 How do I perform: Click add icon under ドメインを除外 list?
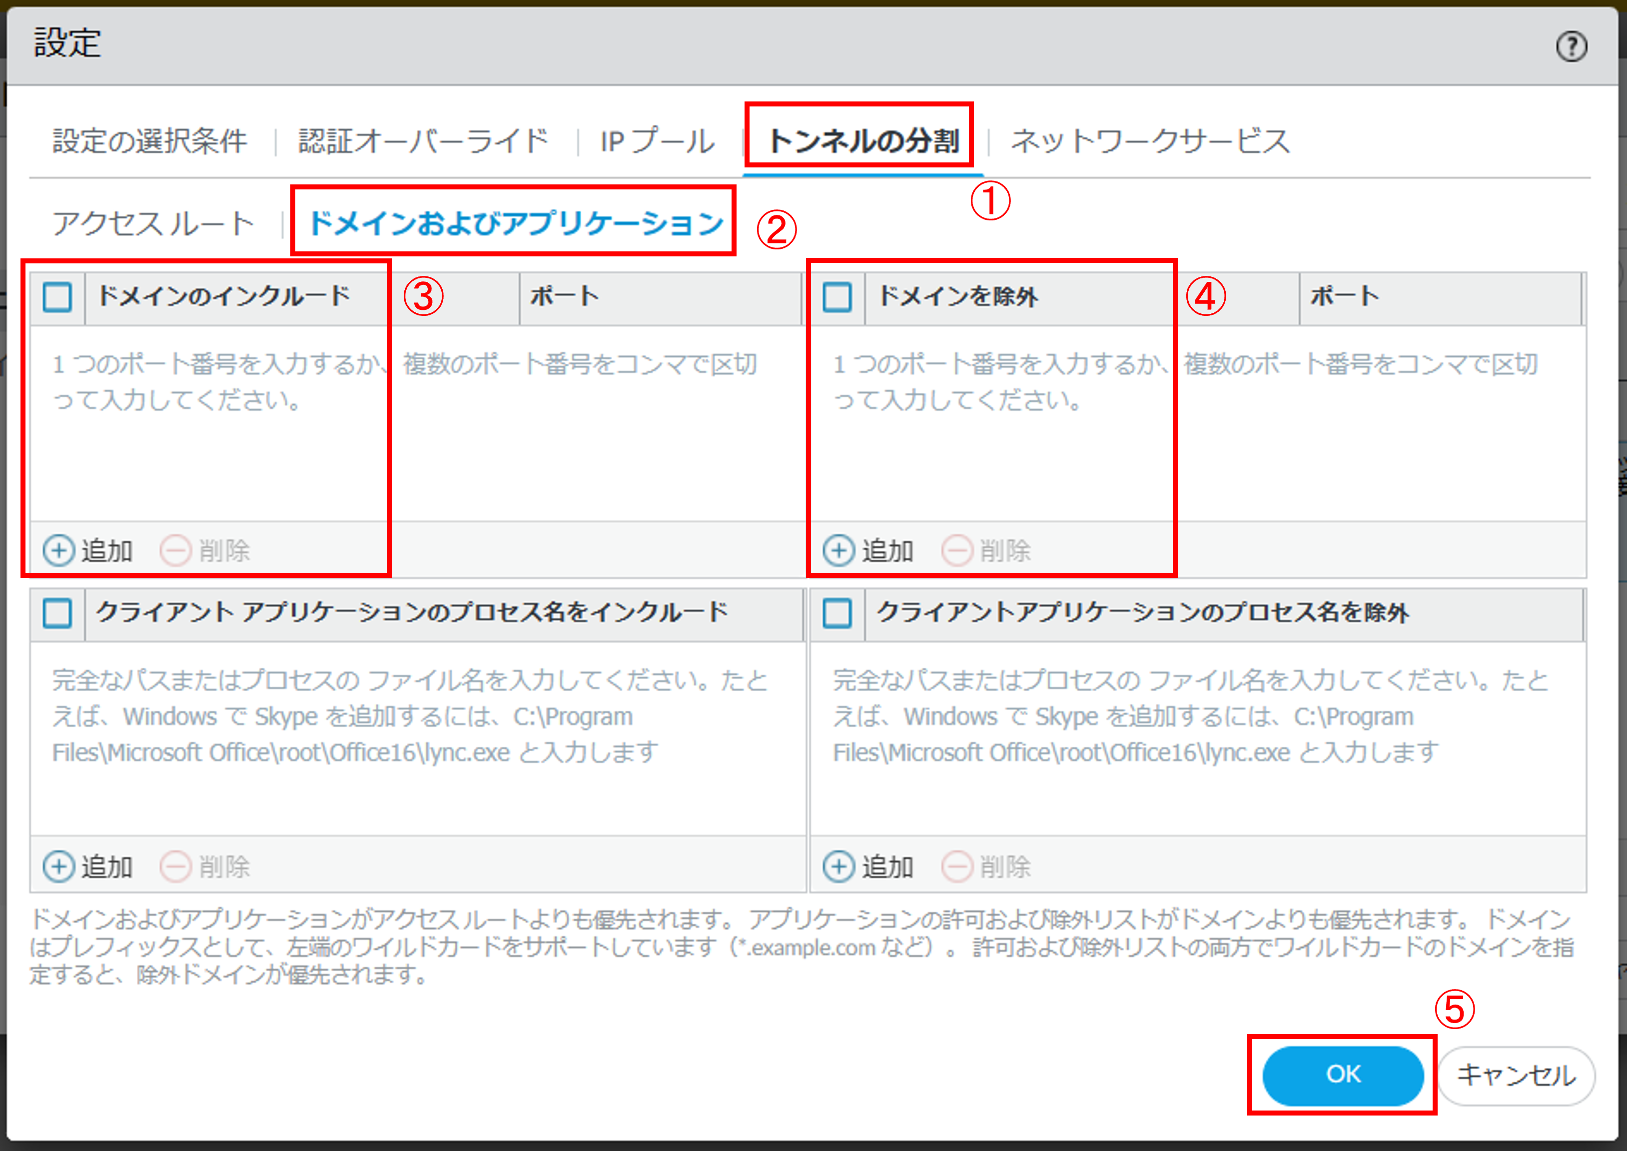coord(839,551)
